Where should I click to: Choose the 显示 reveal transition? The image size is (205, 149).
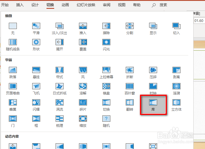(153, 29)
